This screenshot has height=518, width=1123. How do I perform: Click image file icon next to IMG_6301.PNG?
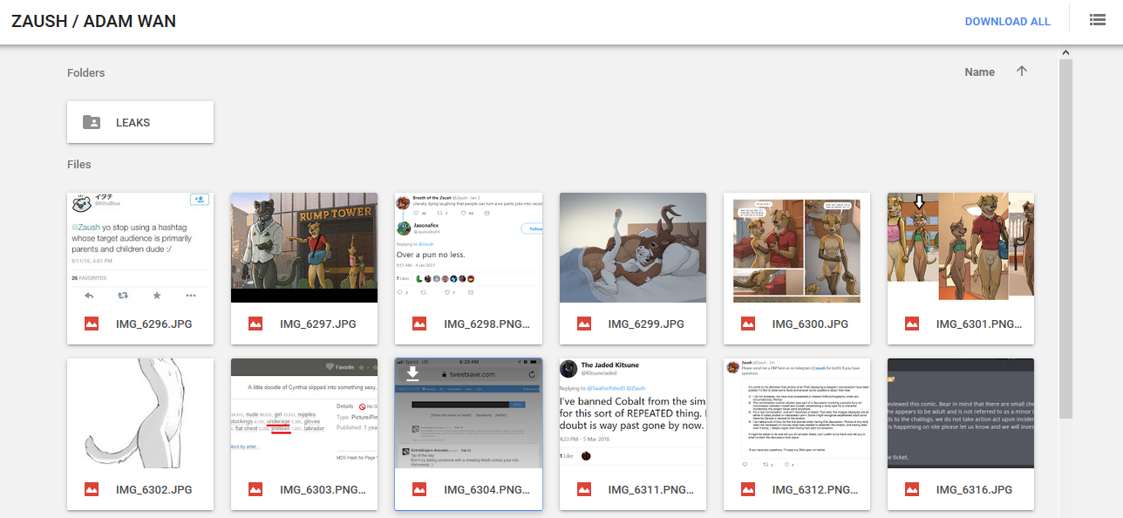[911, 324]
